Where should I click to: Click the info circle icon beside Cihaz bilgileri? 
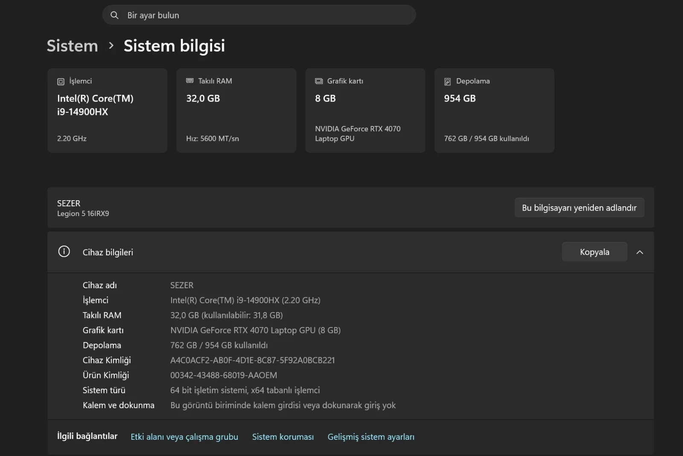[x=64, y=251]
